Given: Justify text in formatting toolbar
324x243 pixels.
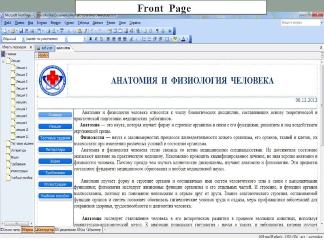Looking at the screenshot, I should click(125, 39).
